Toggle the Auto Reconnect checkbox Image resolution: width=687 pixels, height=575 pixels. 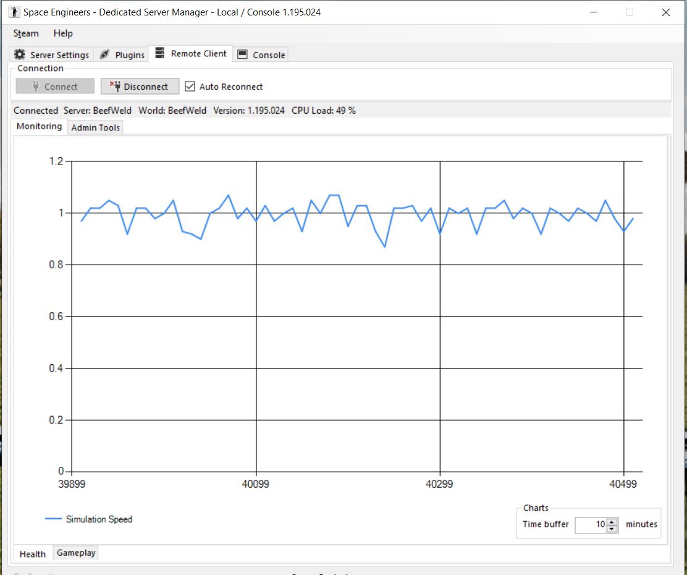190,87
